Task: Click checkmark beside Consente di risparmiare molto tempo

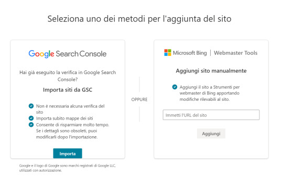Action: (31, 125)
